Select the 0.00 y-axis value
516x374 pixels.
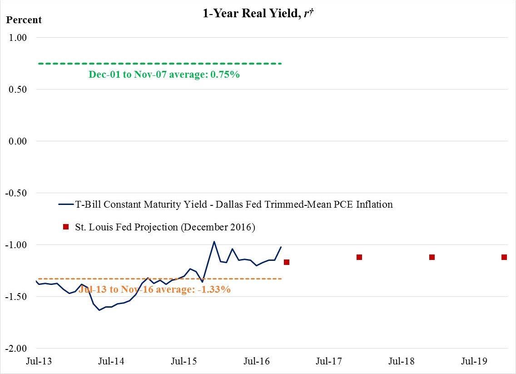point(19,141)
